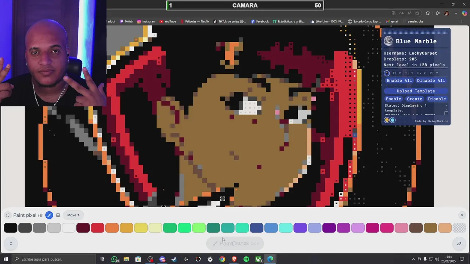This screenshot has height=264, width=470.
Task: Open Discord from the taskbar
Action: click(x=162, y=259)
